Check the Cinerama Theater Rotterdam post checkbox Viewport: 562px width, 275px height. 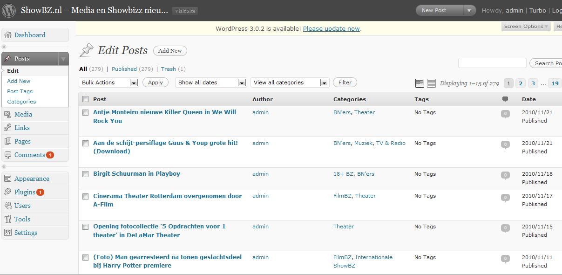pyautogui.click(x=85, y=196)
